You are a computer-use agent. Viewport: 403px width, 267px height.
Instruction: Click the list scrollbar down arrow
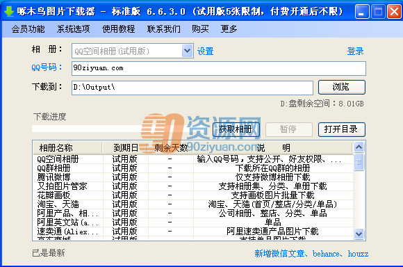click(x=359, y=234)
